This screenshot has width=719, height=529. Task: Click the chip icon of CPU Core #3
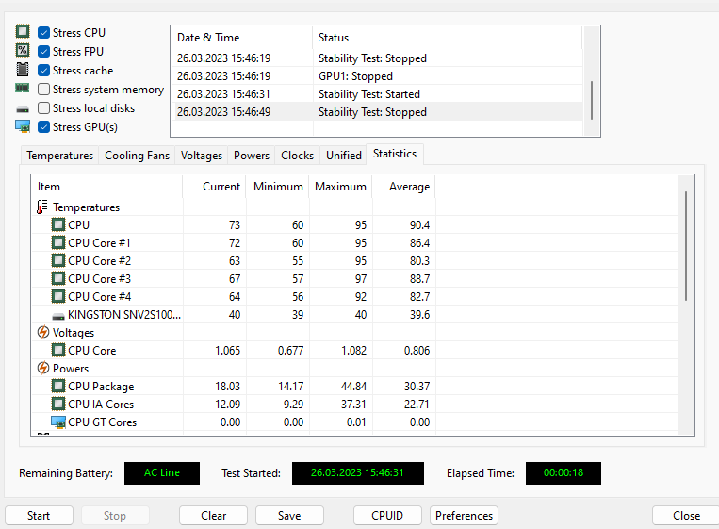coord(58,278)
